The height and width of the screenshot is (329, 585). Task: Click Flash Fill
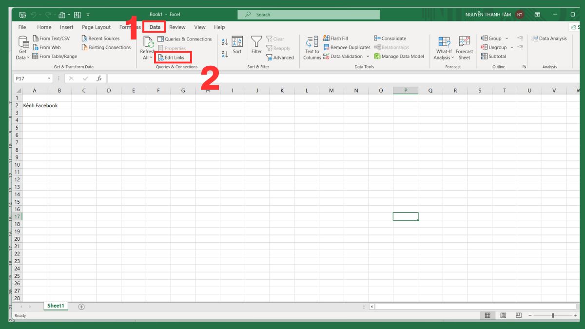335,39
